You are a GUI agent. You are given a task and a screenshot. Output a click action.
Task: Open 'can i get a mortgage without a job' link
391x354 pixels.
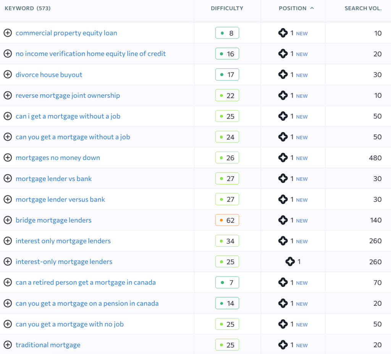(x=68, y=116)
